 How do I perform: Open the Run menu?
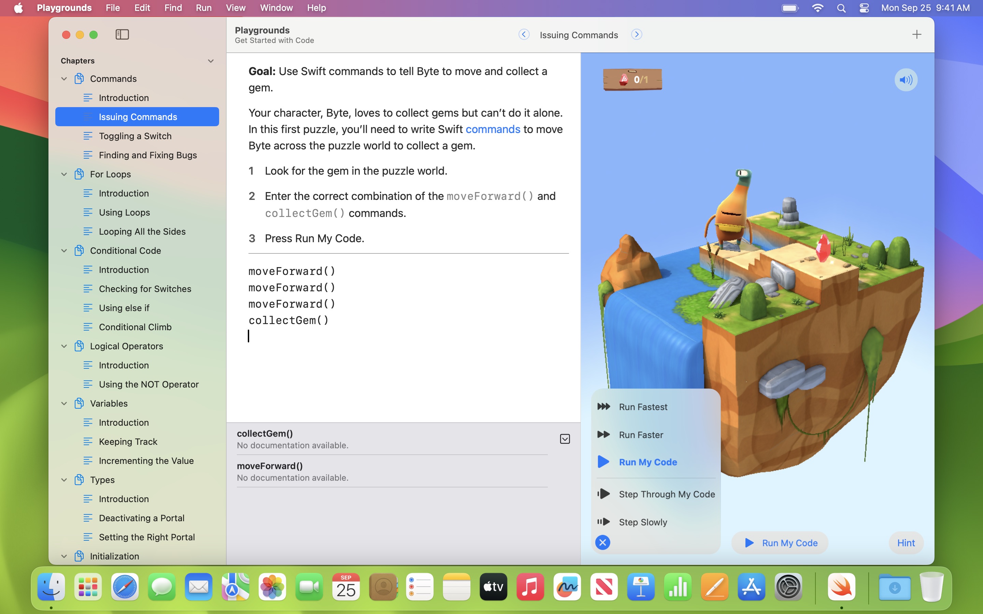[203, 8]
